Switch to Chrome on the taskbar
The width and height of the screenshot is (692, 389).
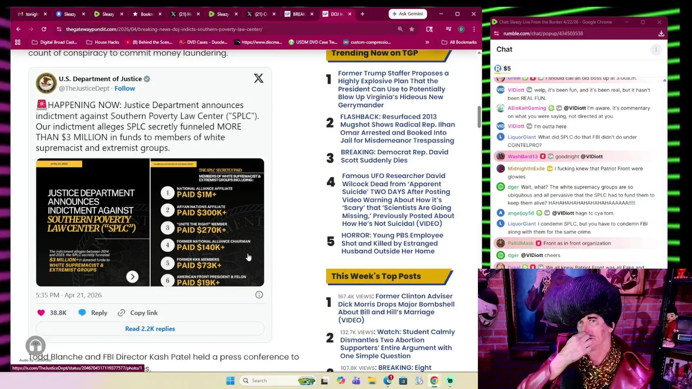click(434, 381)
